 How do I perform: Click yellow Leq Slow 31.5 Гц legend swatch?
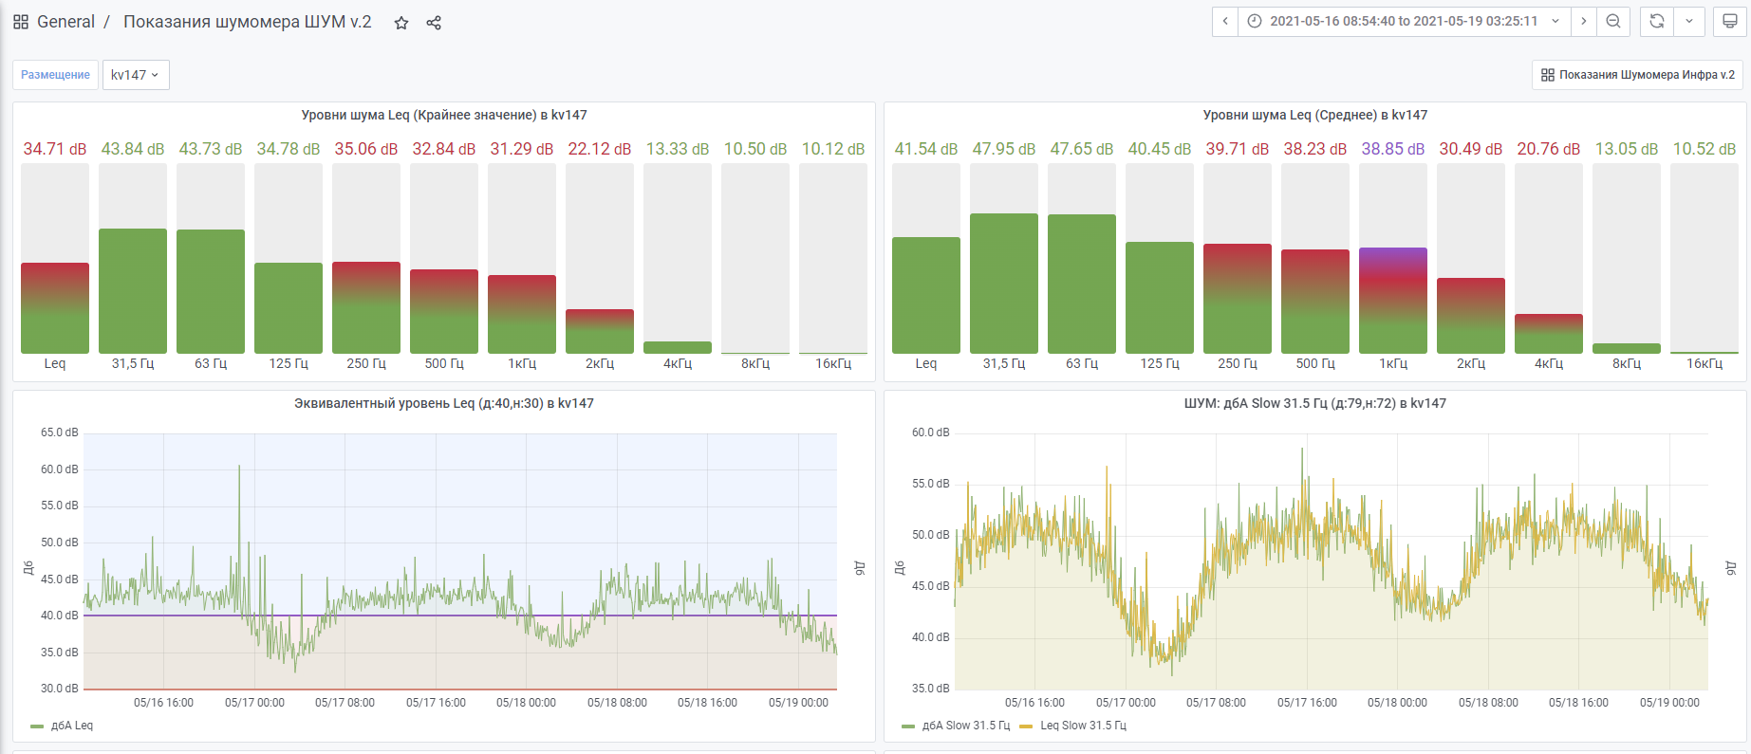click(x=1026, y=726)
